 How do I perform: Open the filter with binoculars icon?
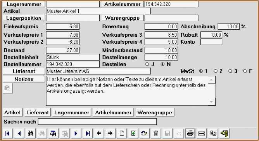click(54, 133)
